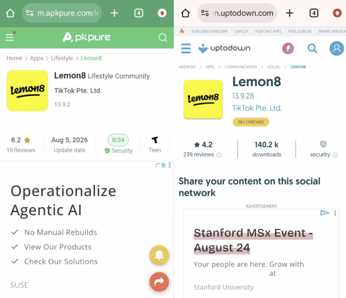Tap Lemon8 app icon on Uptodown page
Screen dimensions: 346x298
203,99
